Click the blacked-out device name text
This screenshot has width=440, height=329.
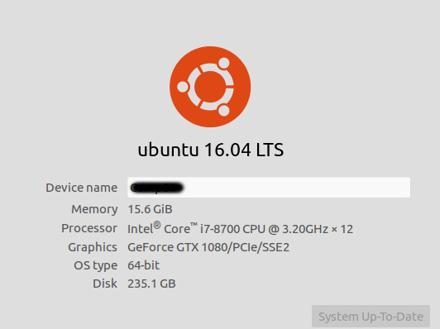tap(157, 188)
